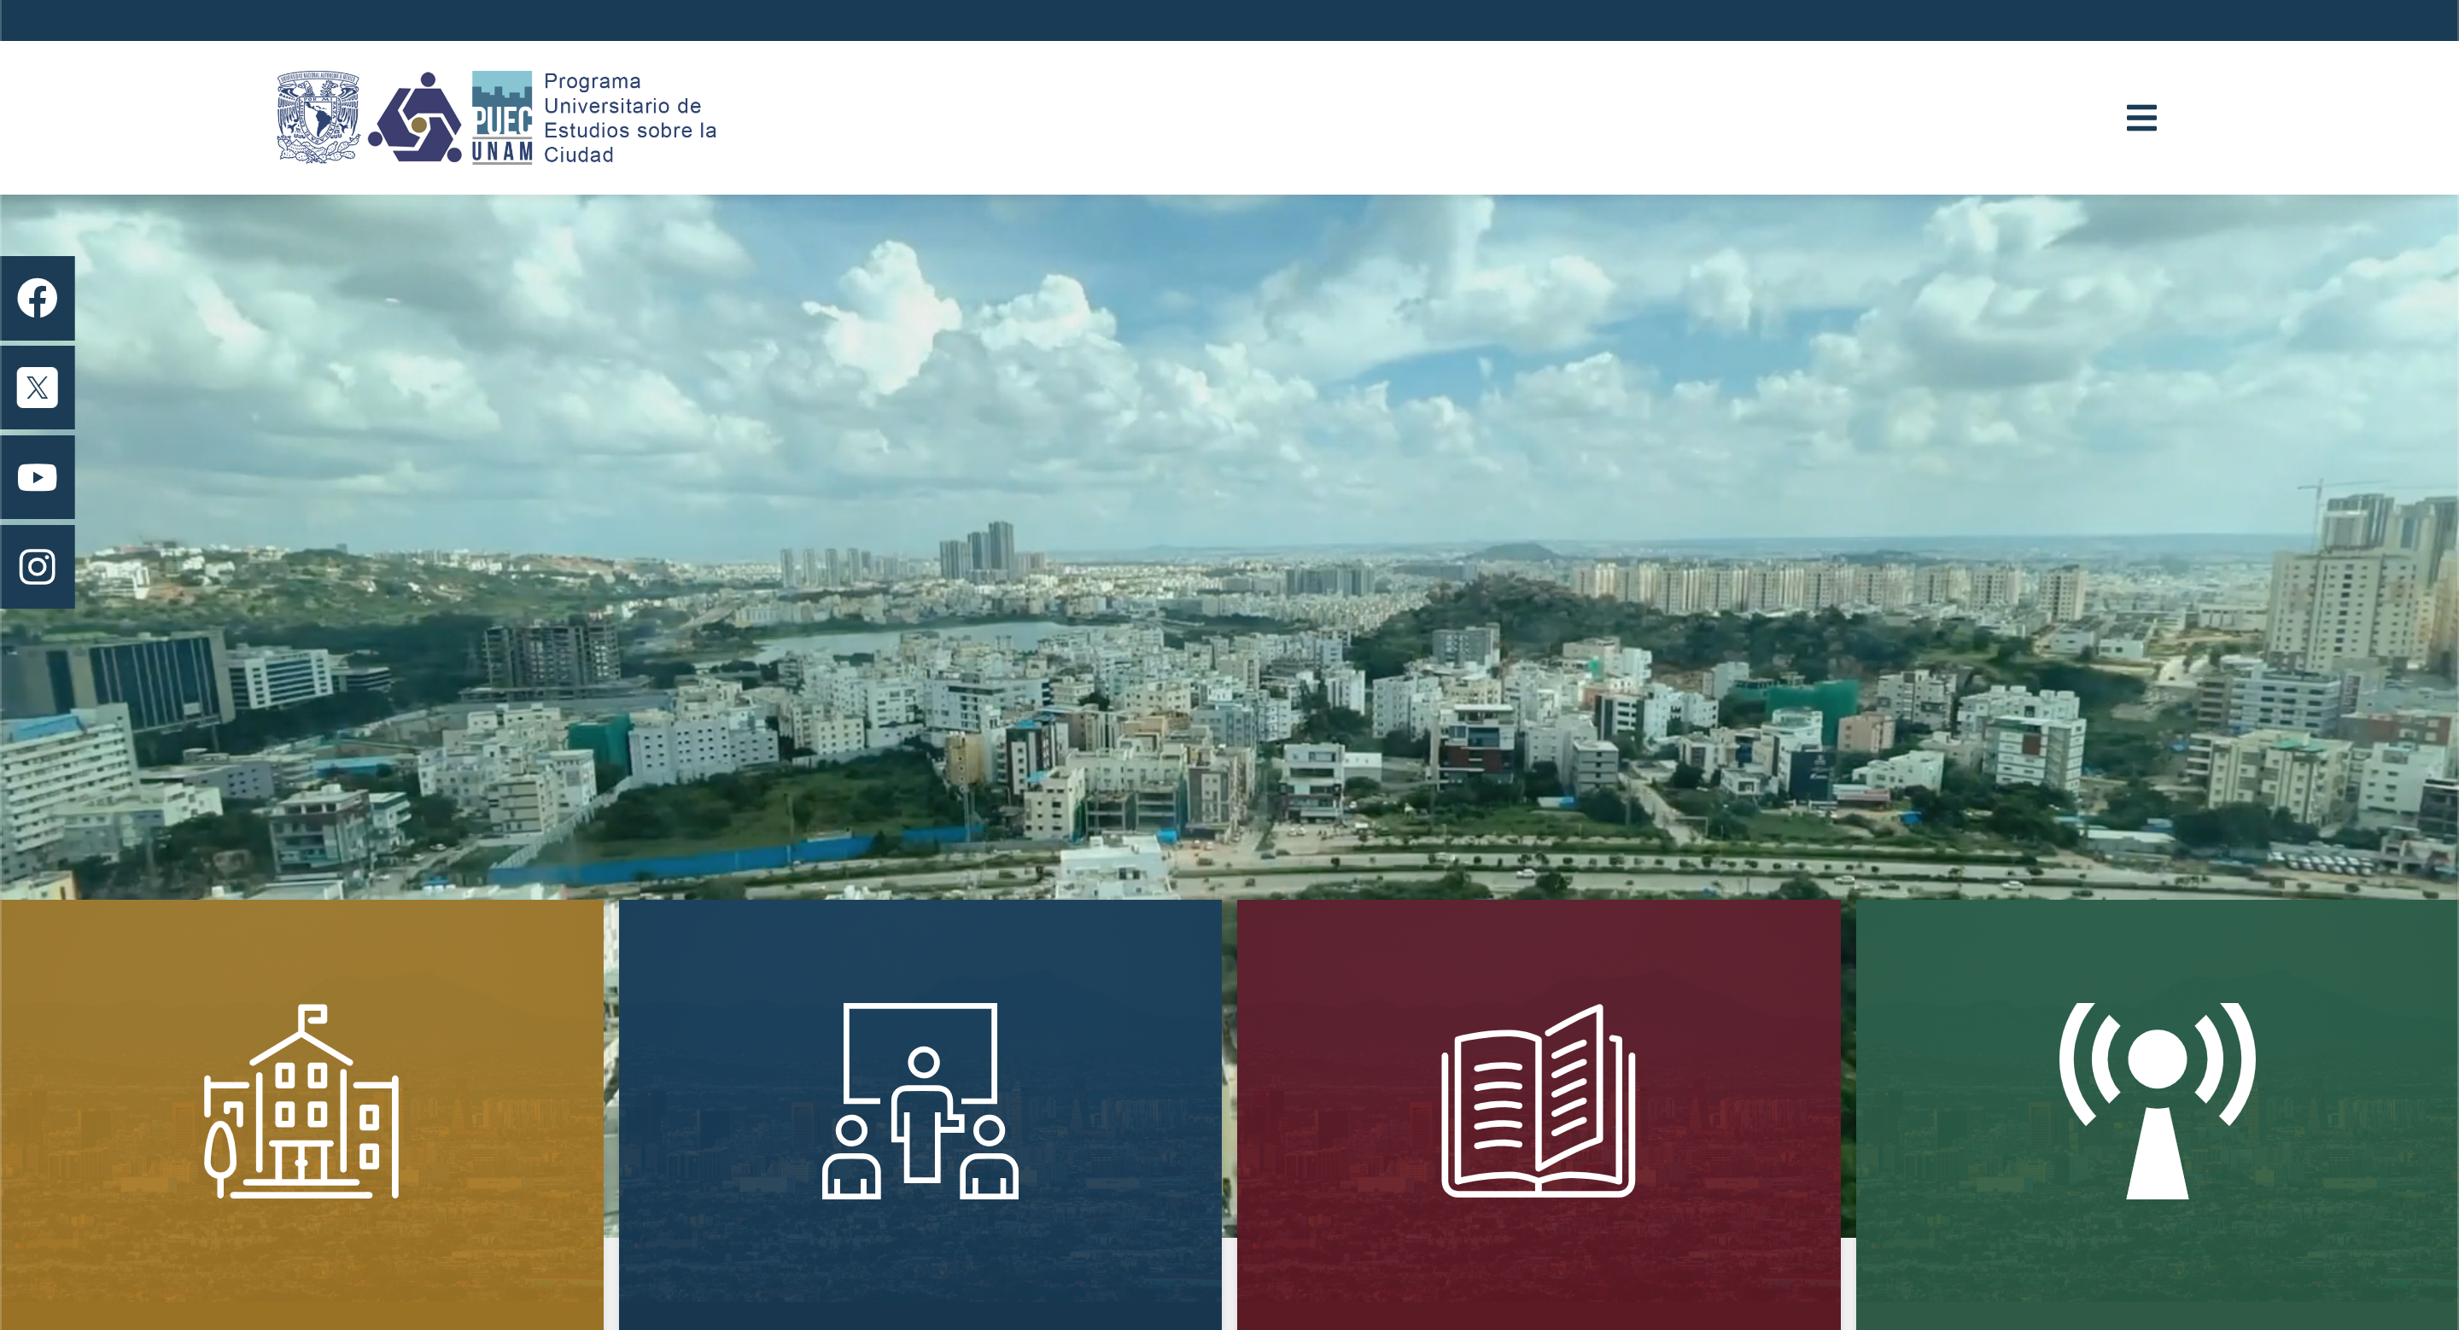Click the open book icon on the red tile

click(1538, 1101)
